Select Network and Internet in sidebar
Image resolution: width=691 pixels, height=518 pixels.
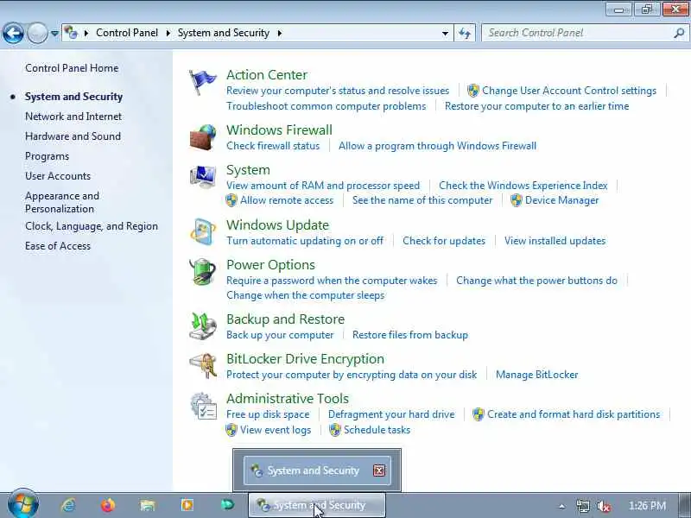(x=73, y=117)
